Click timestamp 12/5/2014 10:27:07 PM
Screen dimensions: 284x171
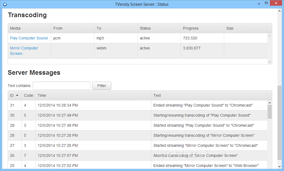(58, 156)
